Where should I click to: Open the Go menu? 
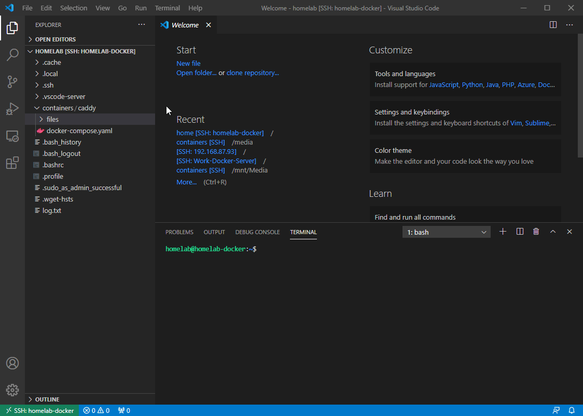(122, 8)
